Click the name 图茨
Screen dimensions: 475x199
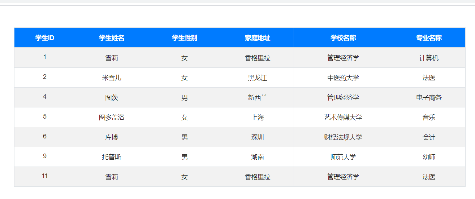point(112,97)
